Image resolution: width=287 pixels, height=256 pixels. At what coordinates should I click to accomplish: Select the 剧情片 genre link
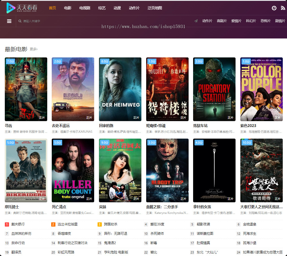[280, 21]
